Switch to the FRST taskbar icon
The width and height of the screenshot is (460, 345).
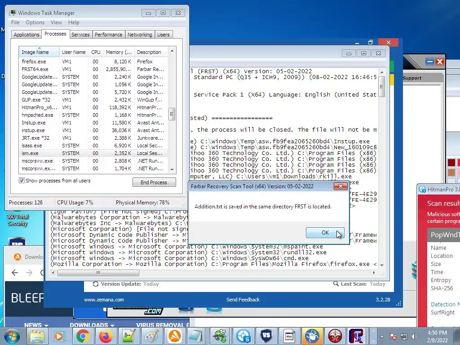tap(357, 336)
